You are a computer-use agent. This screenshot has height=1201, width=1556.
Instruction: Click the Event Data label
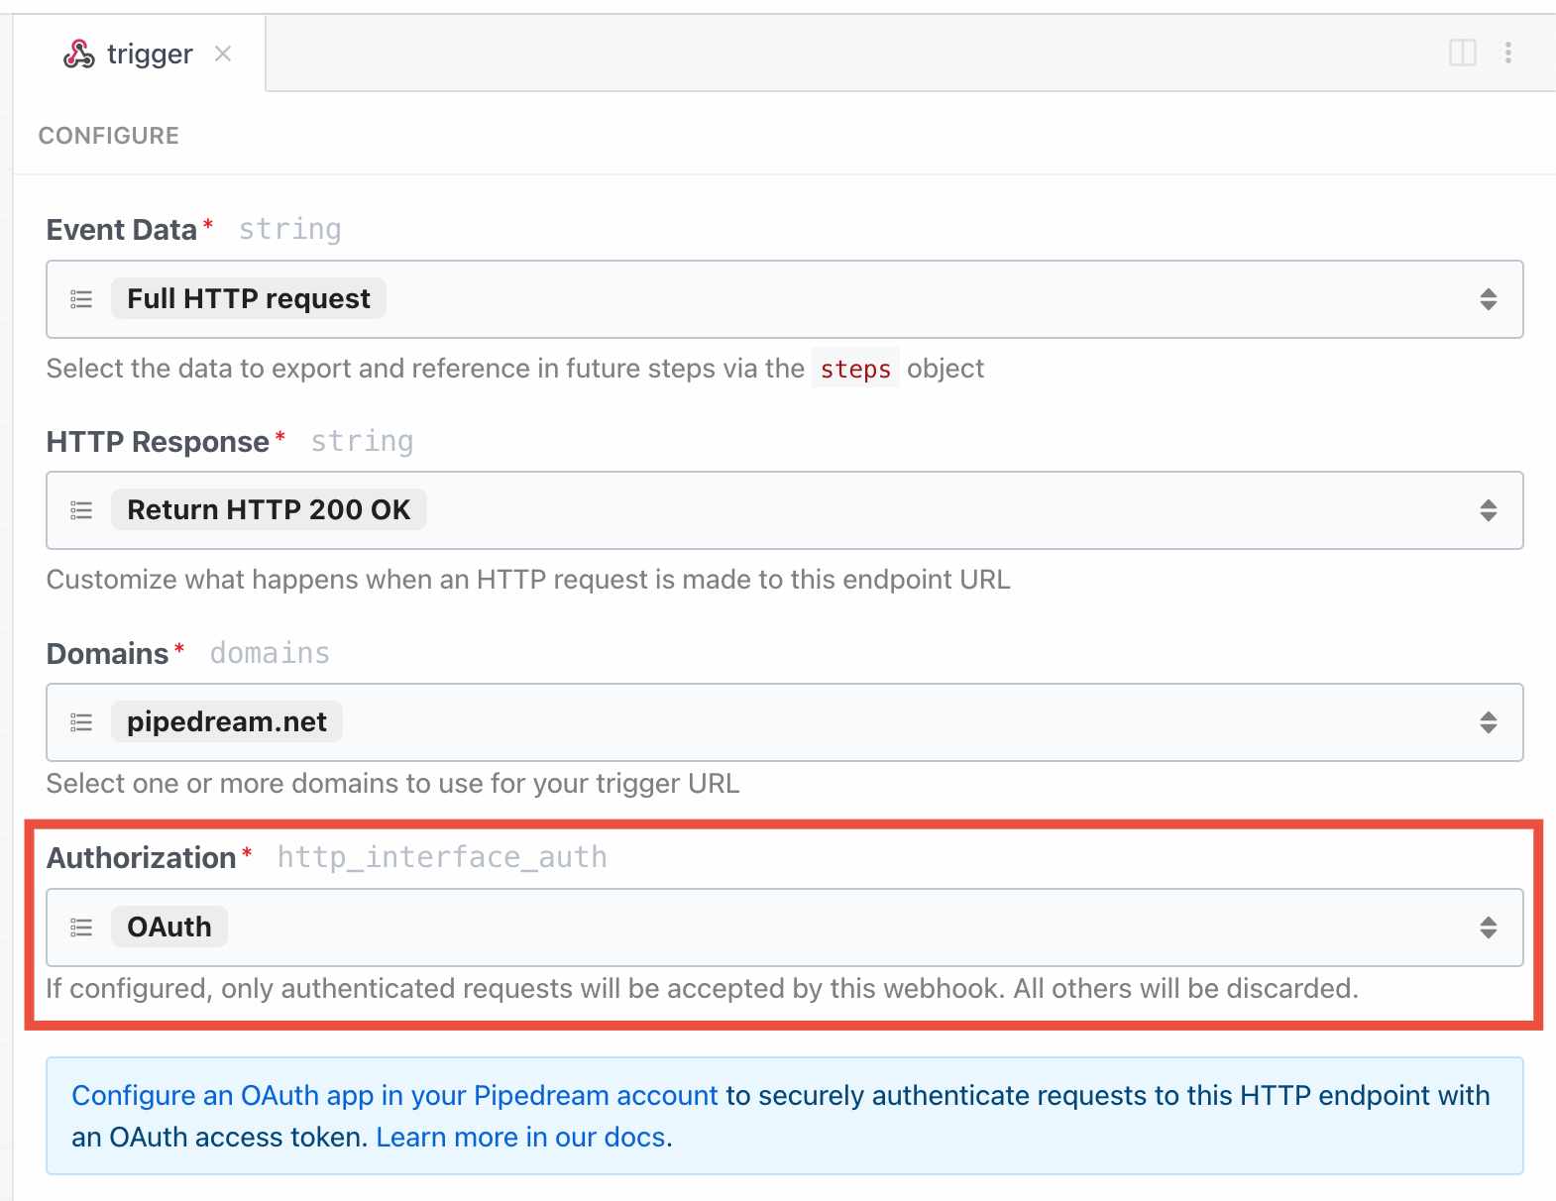(122, 230)
